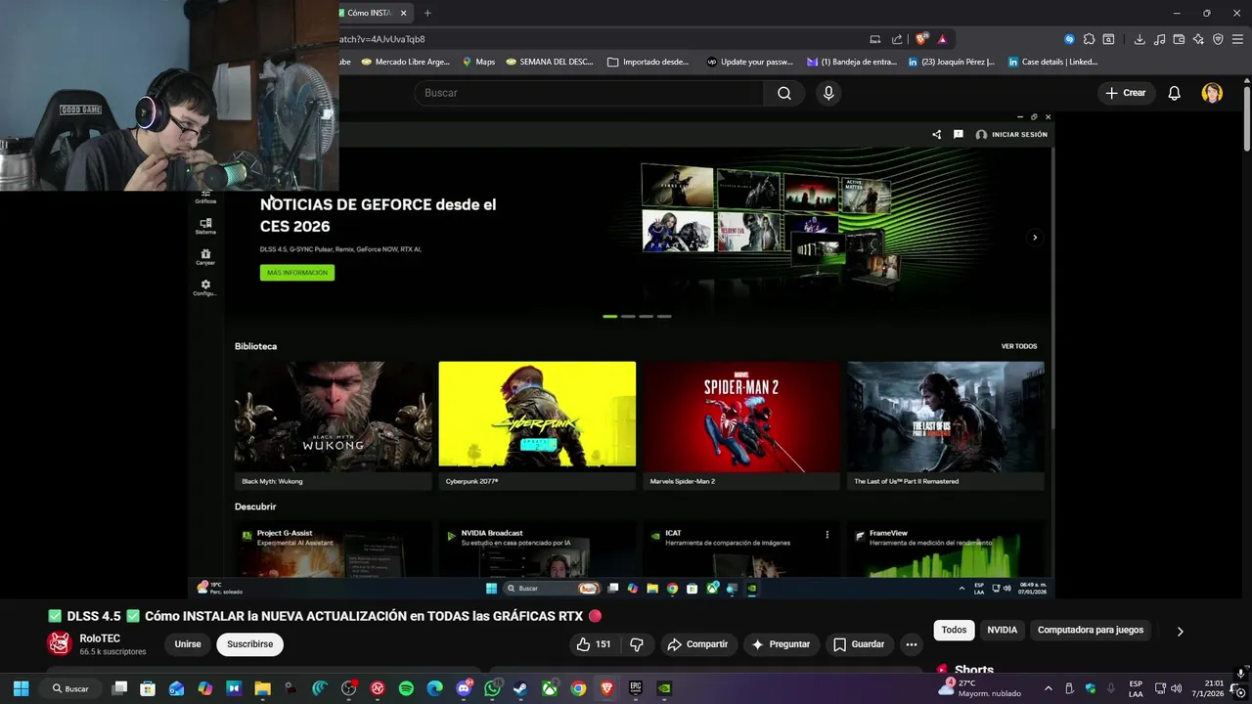This screenshot has height=704, width=1252.
Task: Click the Brave Rewards triangle icon
Action: pyautogui.click(x=942, y=39)
